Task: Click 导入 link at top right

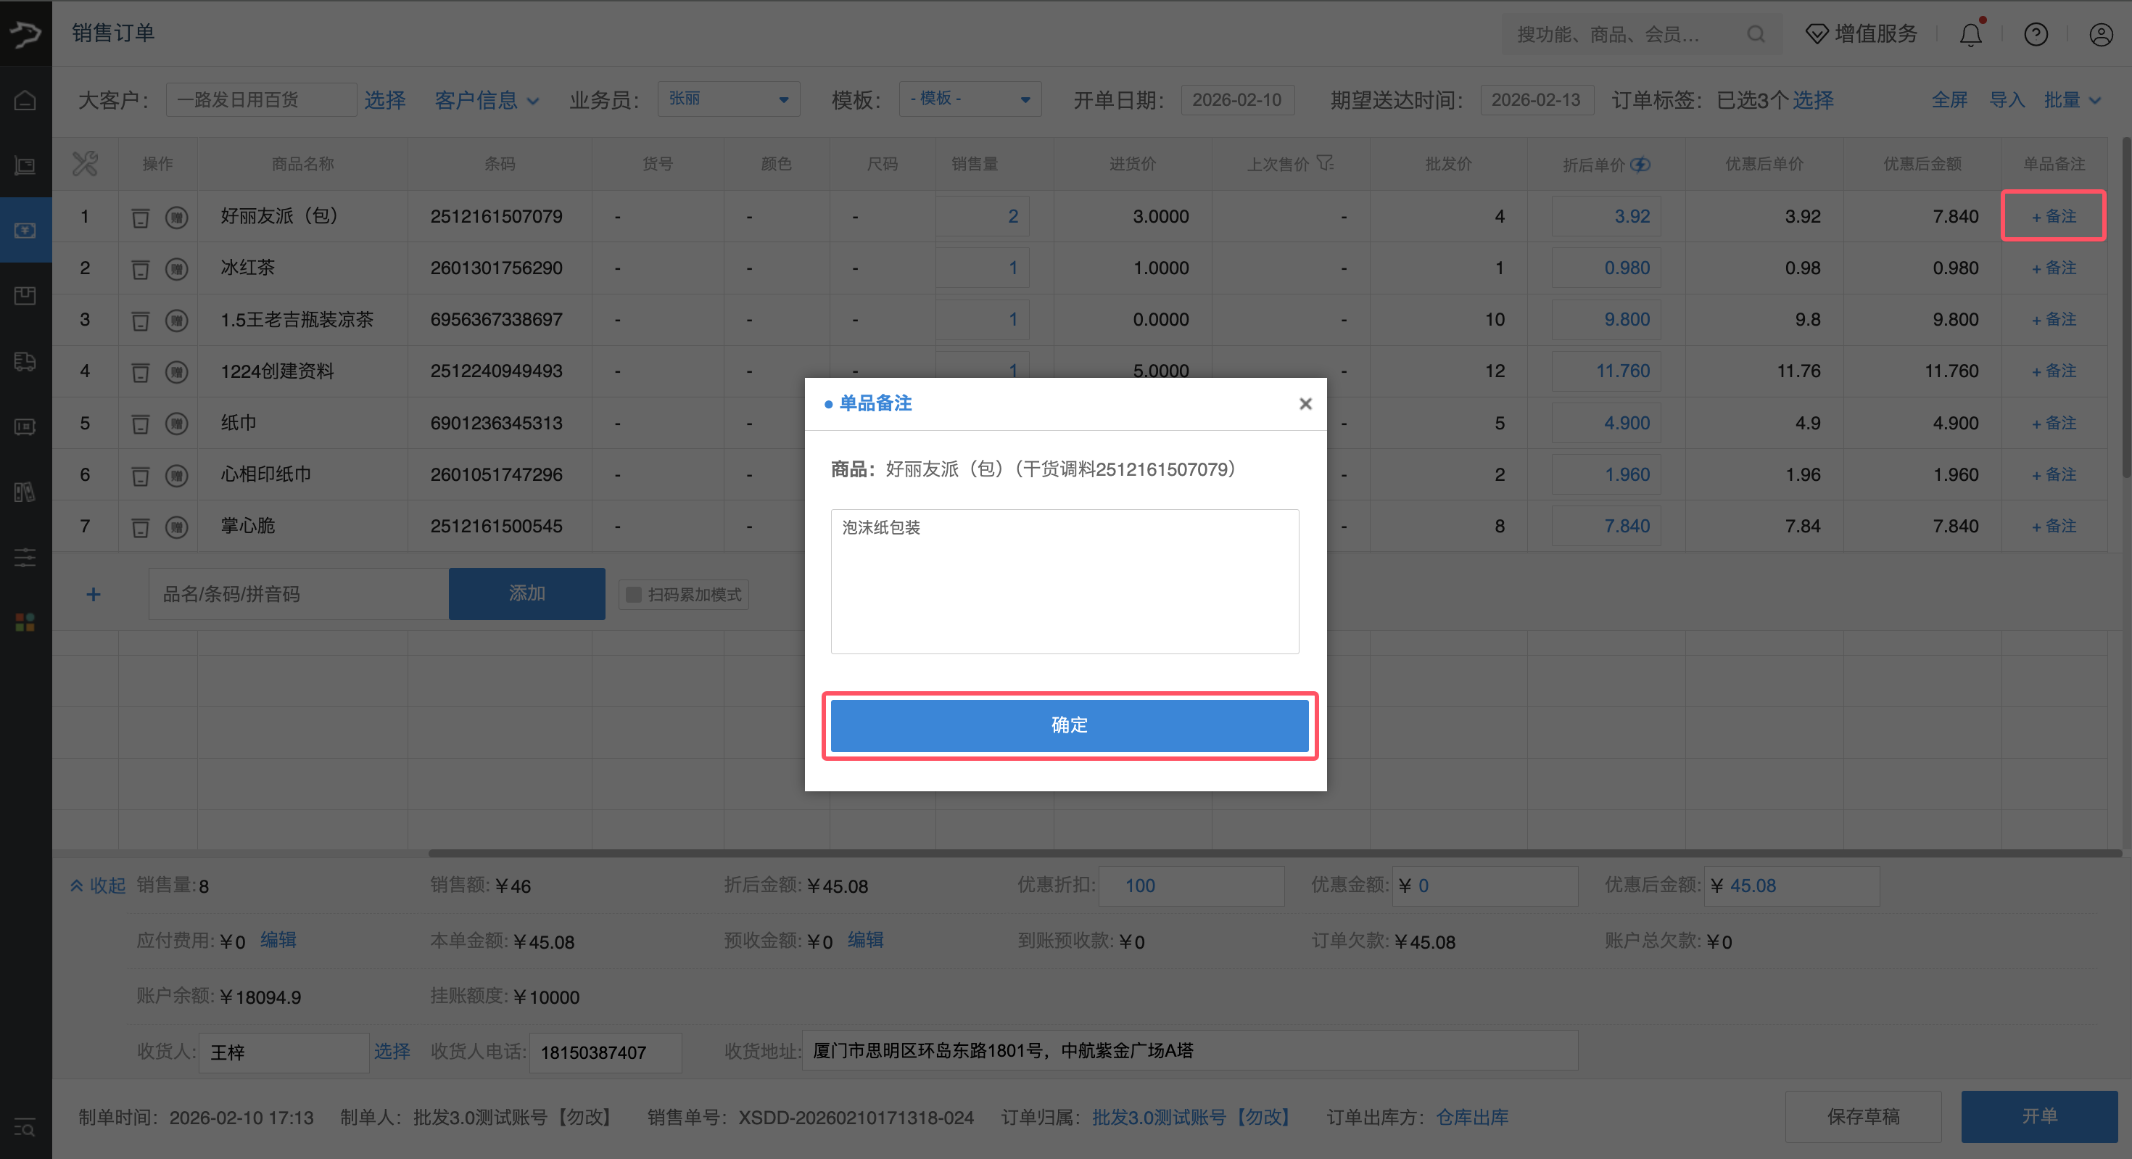Action: [2007, 100]
